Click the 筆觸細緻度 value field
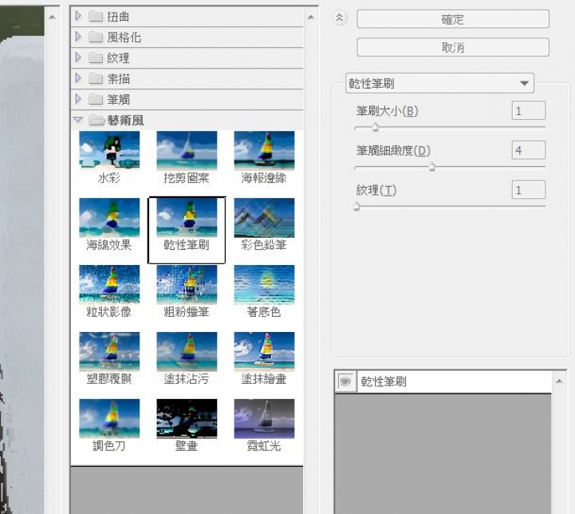 point(529,150)
